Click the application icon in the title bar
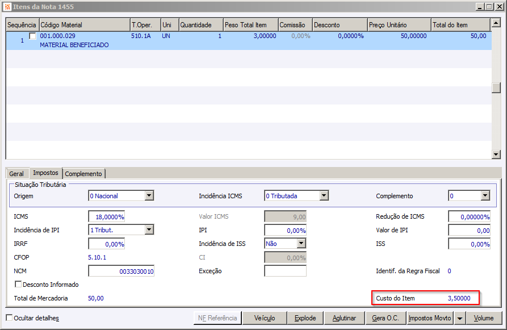The height and width of the screenshot is (330, 507). point(7,6)
